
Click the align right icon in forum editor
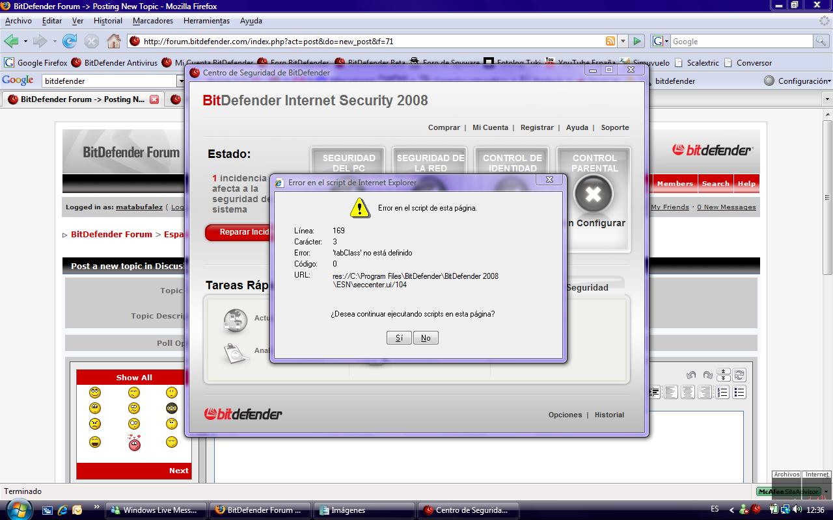(x=705, y=392)
